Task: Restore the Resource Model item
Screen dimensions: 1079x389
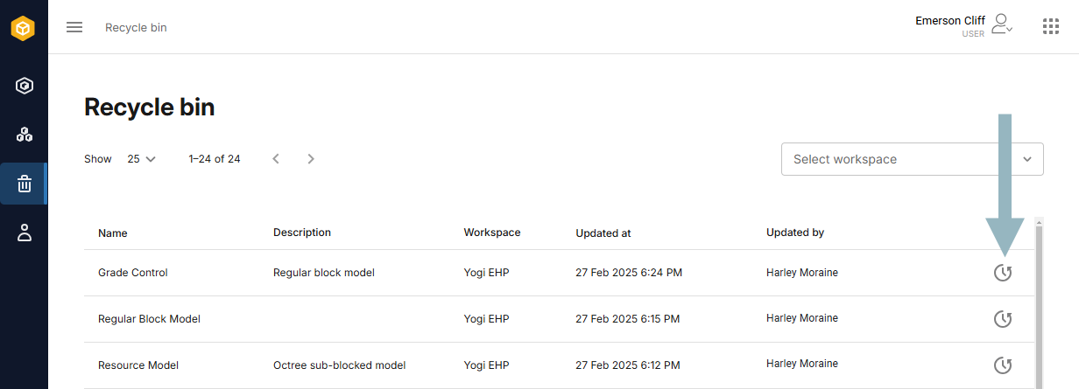Action: (1003, 365)
